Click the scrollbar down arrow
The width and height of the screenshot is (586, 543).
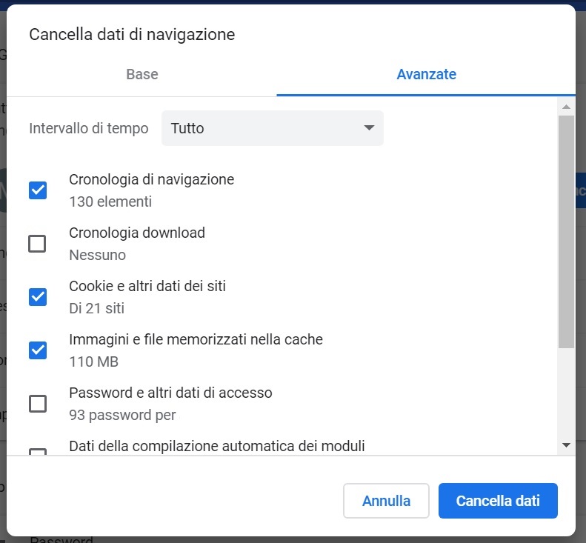pos(566,445)
